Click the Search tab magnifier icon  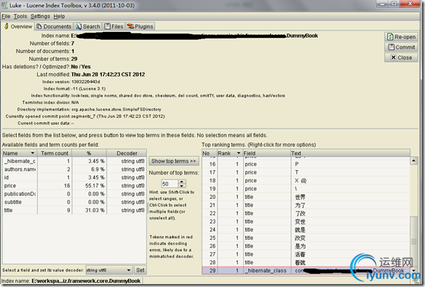click(79, 26)
